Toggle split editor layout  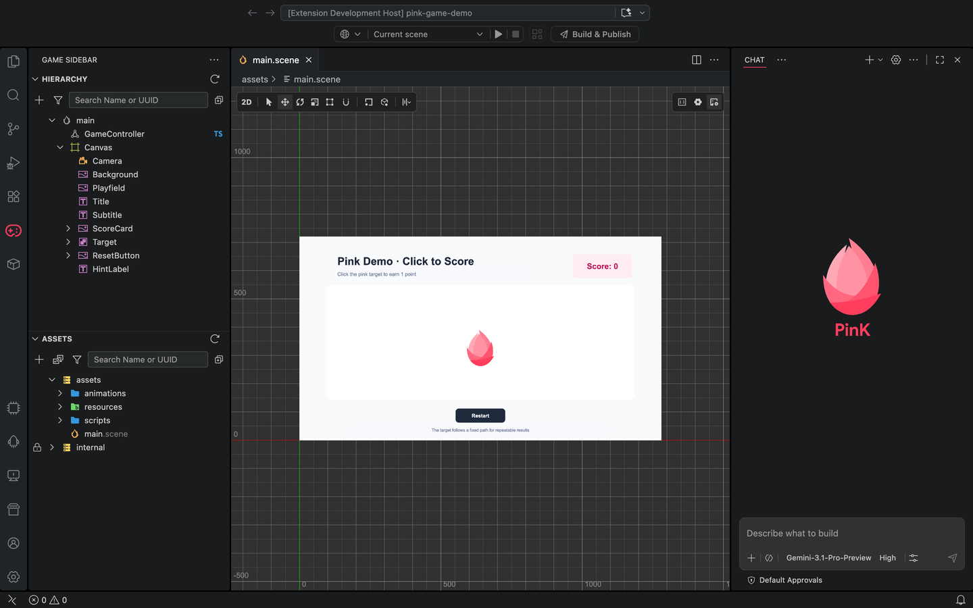(x=697, y=59)
